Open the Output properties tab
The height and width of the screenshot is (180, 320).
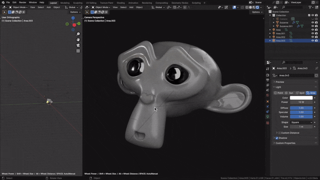[268, 80]
